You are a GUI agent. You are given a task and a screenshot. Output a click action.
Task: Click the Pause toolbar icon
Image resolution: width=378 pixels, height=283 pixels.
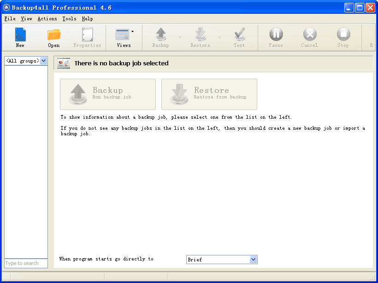point(276,34)
